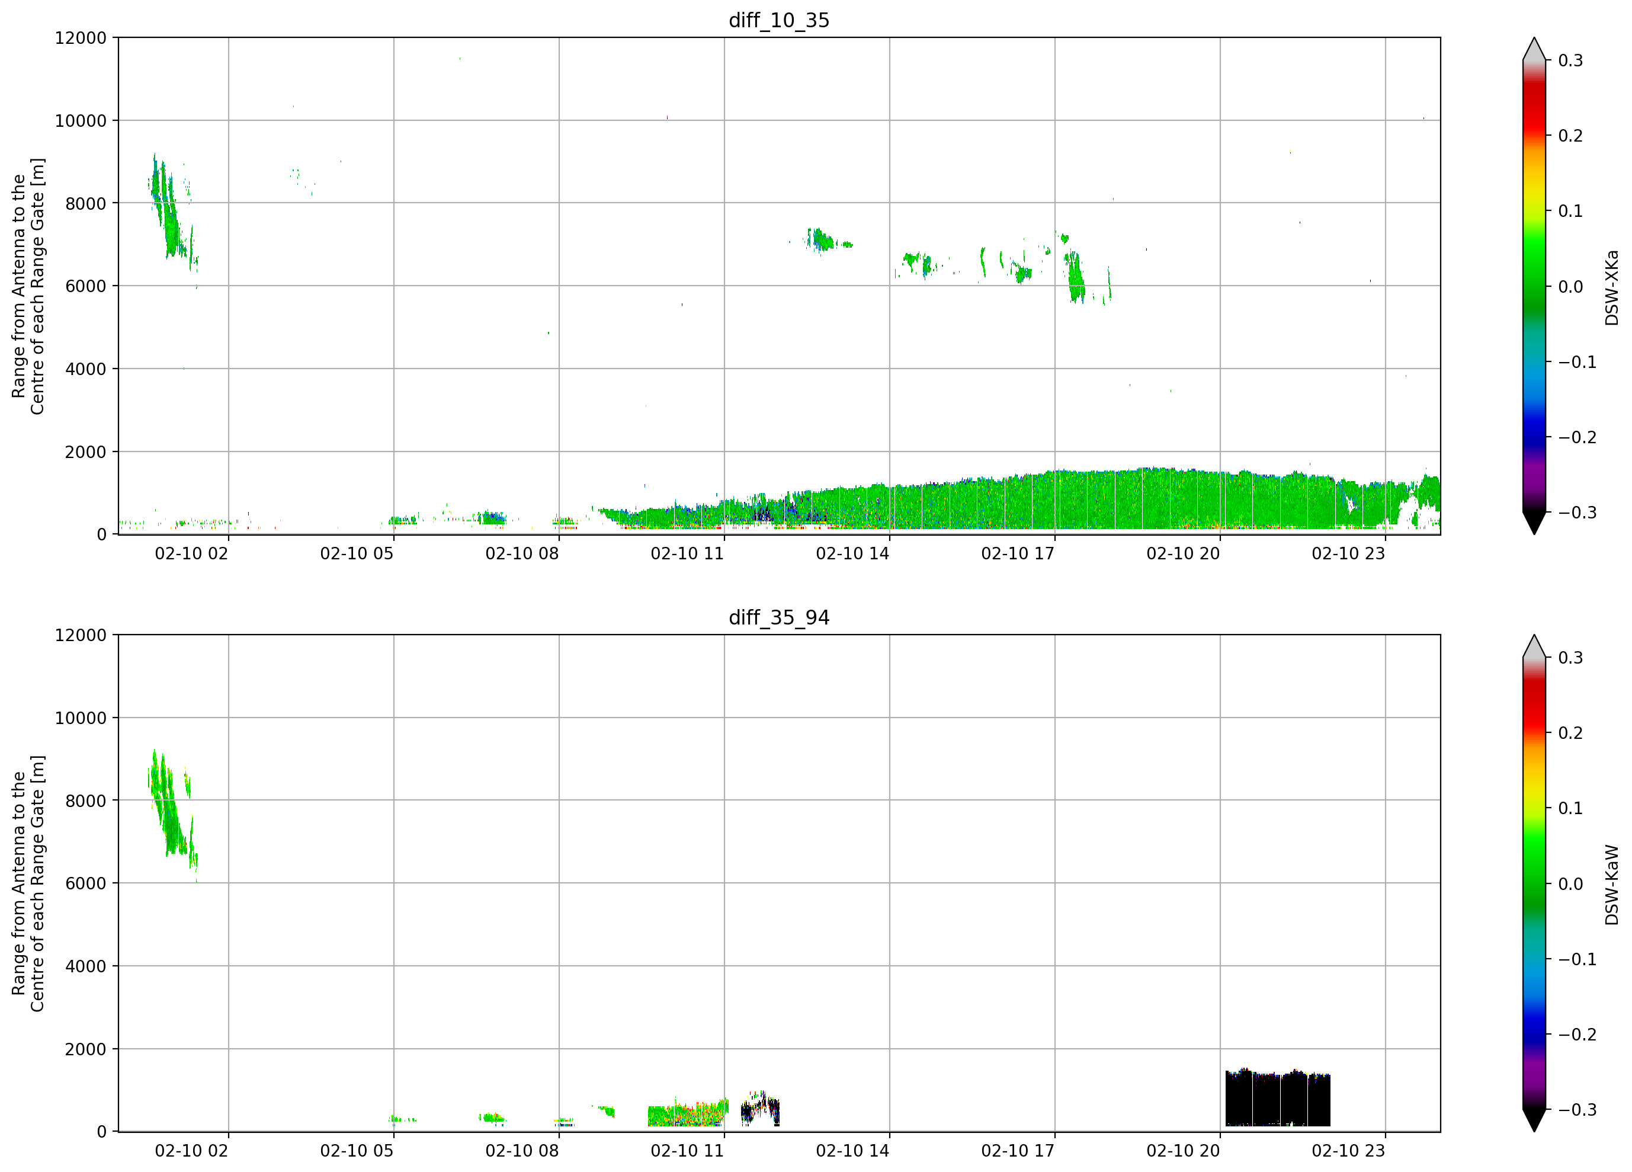Click the '0.2' tick on DSW-XKa colorbar
Screen dimensions: 1632x1172
point(1570,136)
